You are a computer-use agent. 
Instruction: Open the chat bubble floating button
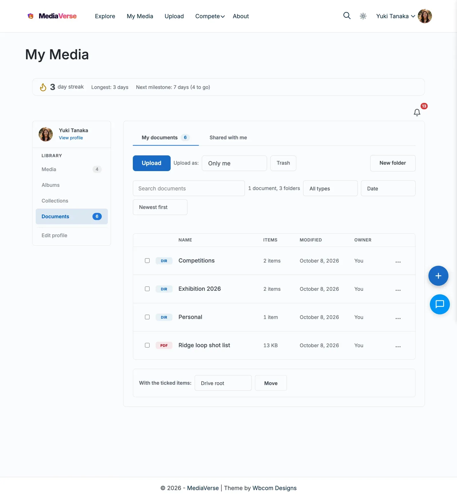click(x=440, y=304)
